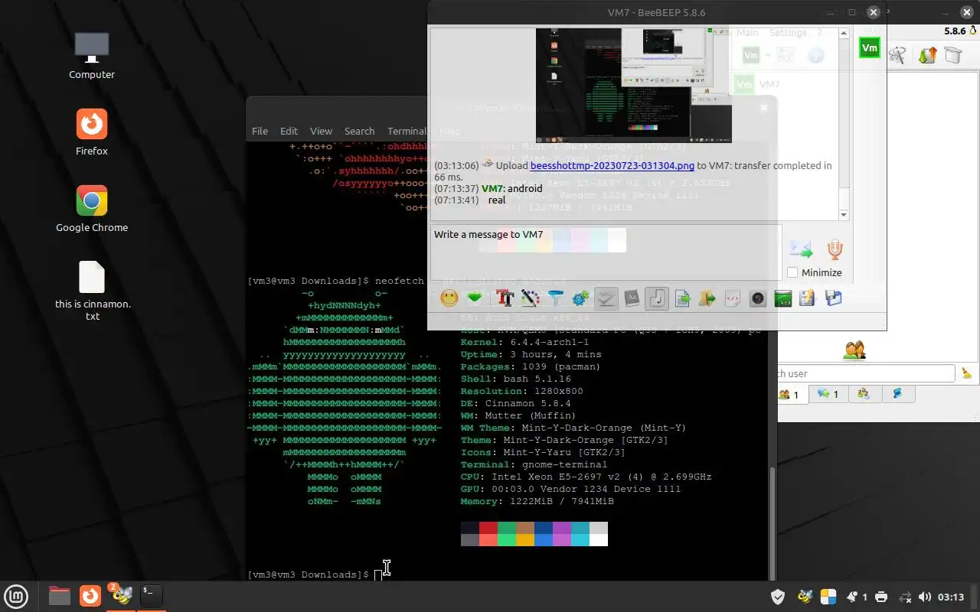Screen dimensions: 980x612
Task: Send a folder with the folder-arrow icon
Action: 707,298
